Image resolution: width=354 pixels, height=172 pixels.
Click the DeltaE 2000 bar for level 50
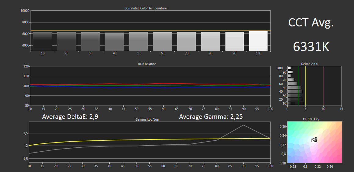[294, 88]
